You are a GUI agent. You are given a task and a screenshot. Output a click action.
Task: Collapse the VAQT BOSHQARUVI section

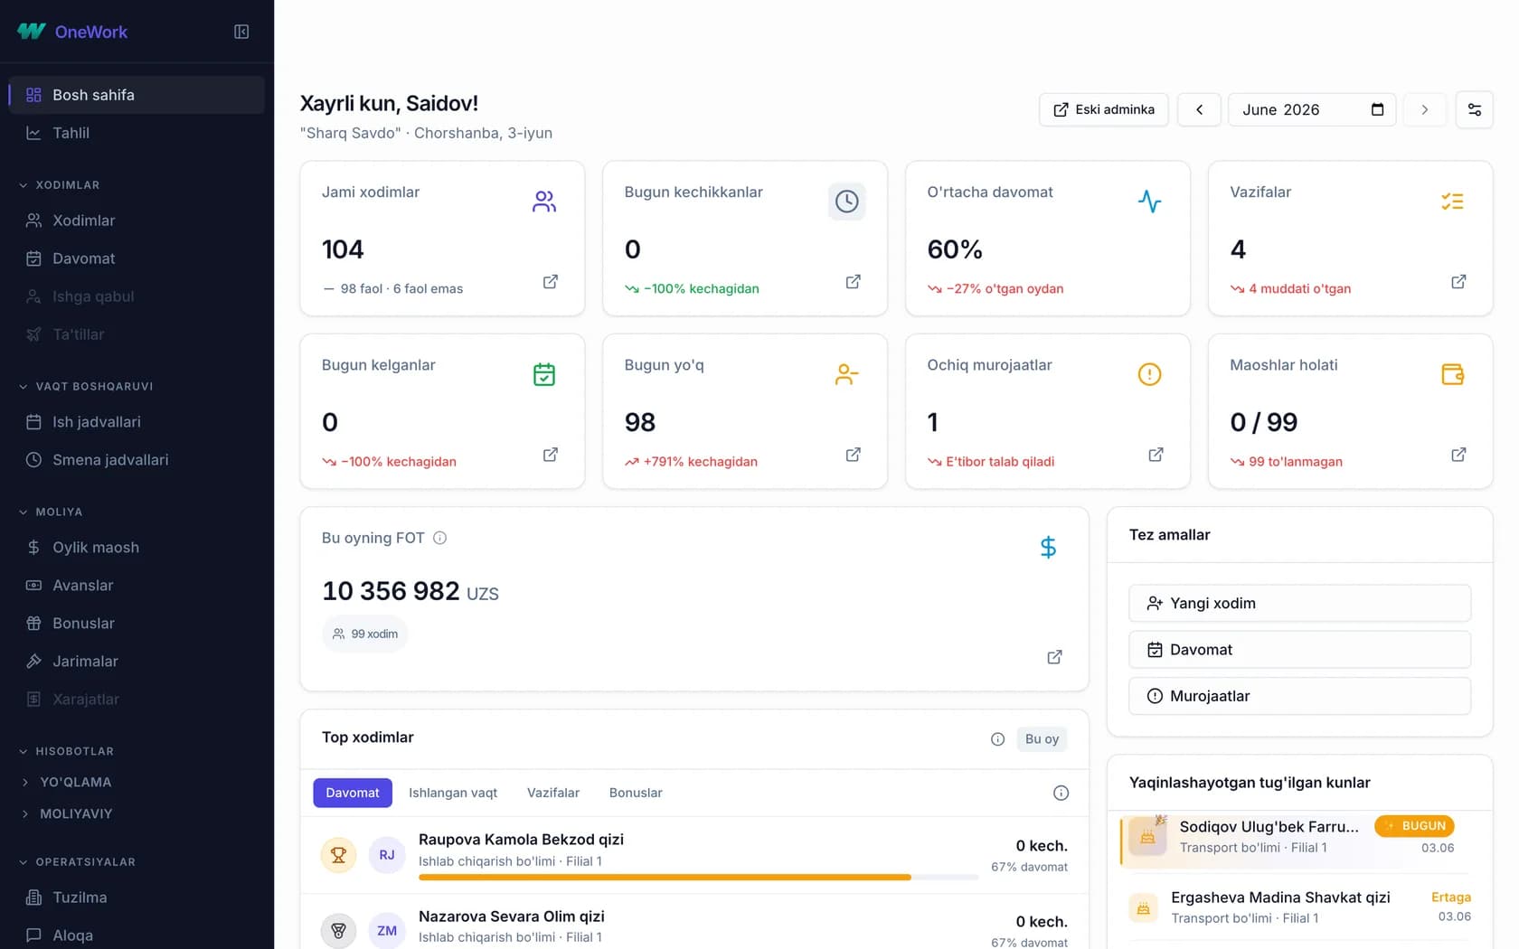[86, 387]
